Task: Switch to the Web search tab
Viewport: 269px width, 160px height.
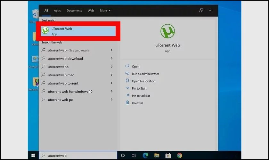Action: click(91, 11)
